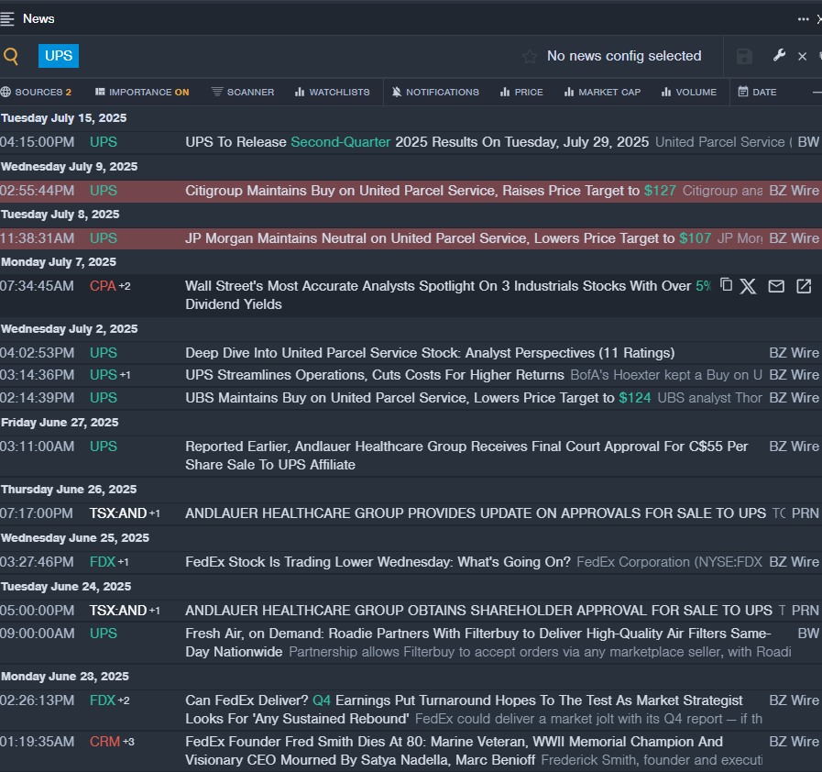The height and width of the screenshot is (772, 822).
Task: Star the current news config as favorite
Action: [x=530, y=57]
